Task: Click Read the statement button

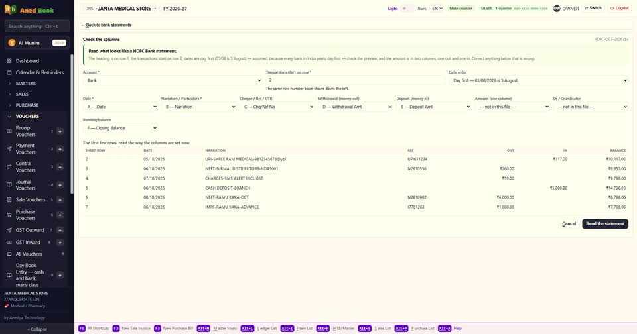Action: pyautogui.click(x=605, y=223)
